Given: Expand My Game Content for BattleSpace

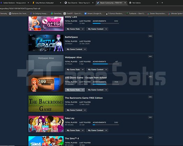Looking at the screenshot, I should (76, 49).
